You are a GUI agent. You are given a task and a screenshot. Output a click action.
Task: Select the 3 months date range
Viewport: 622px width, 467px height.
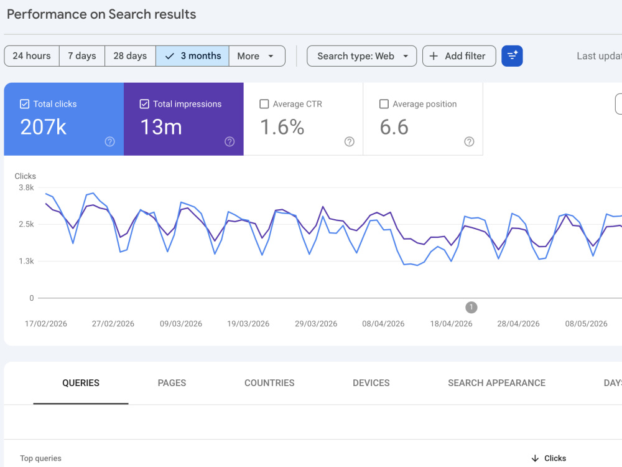tap(192, 56)
